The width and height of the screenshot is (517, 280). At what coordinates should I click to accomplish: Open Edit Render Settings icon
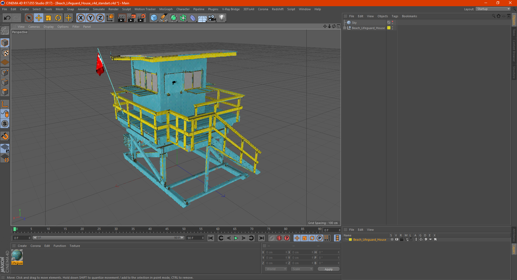(x=142, y=18)
